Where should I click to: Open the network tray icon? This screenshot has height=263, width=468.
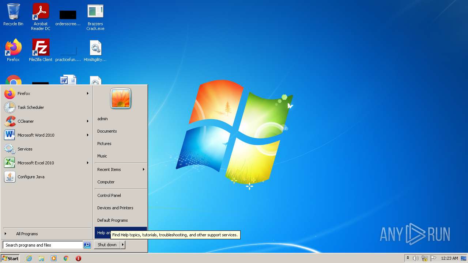[x=424, y=258]
